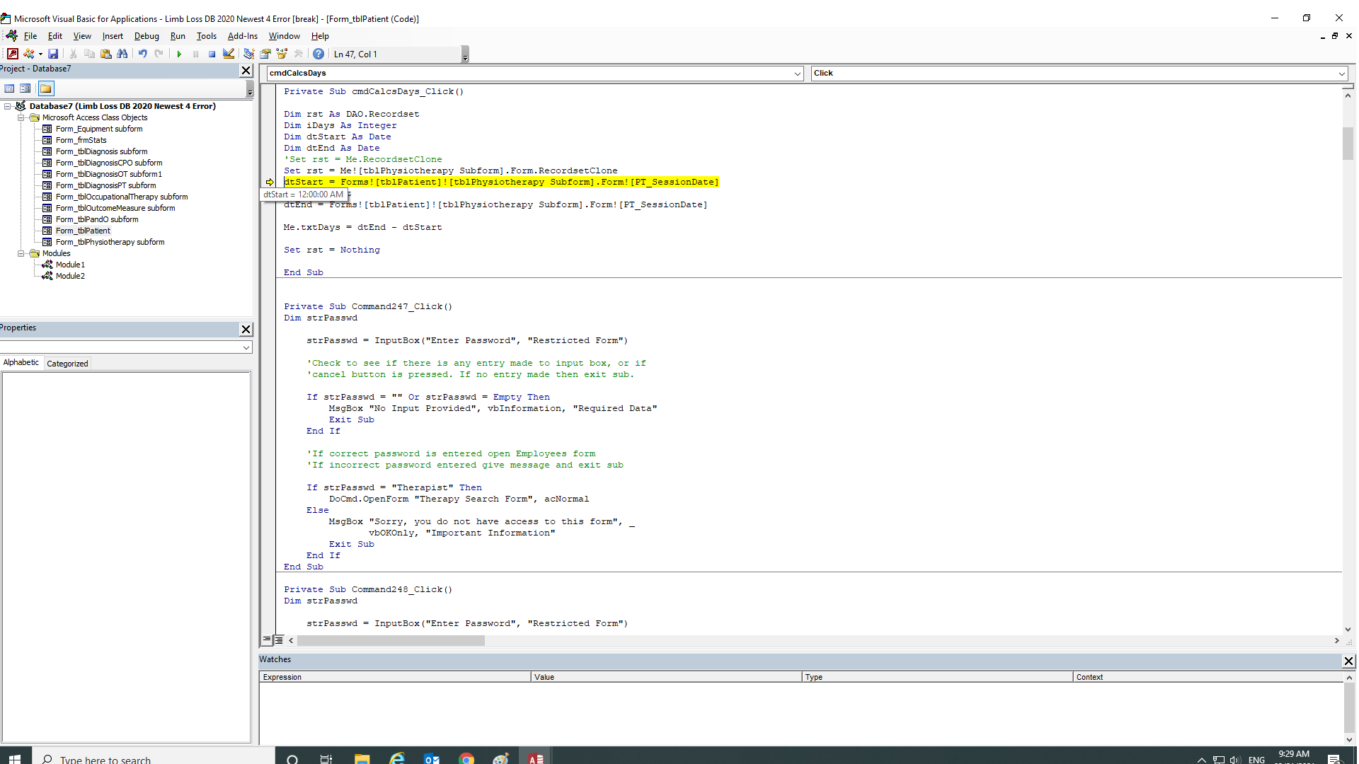Select Form_tblPatient in project tree

point(83,231)
